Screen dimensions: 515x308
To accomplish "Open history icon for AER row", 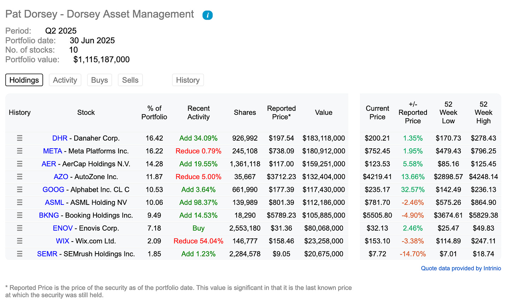I will (19, 164).
